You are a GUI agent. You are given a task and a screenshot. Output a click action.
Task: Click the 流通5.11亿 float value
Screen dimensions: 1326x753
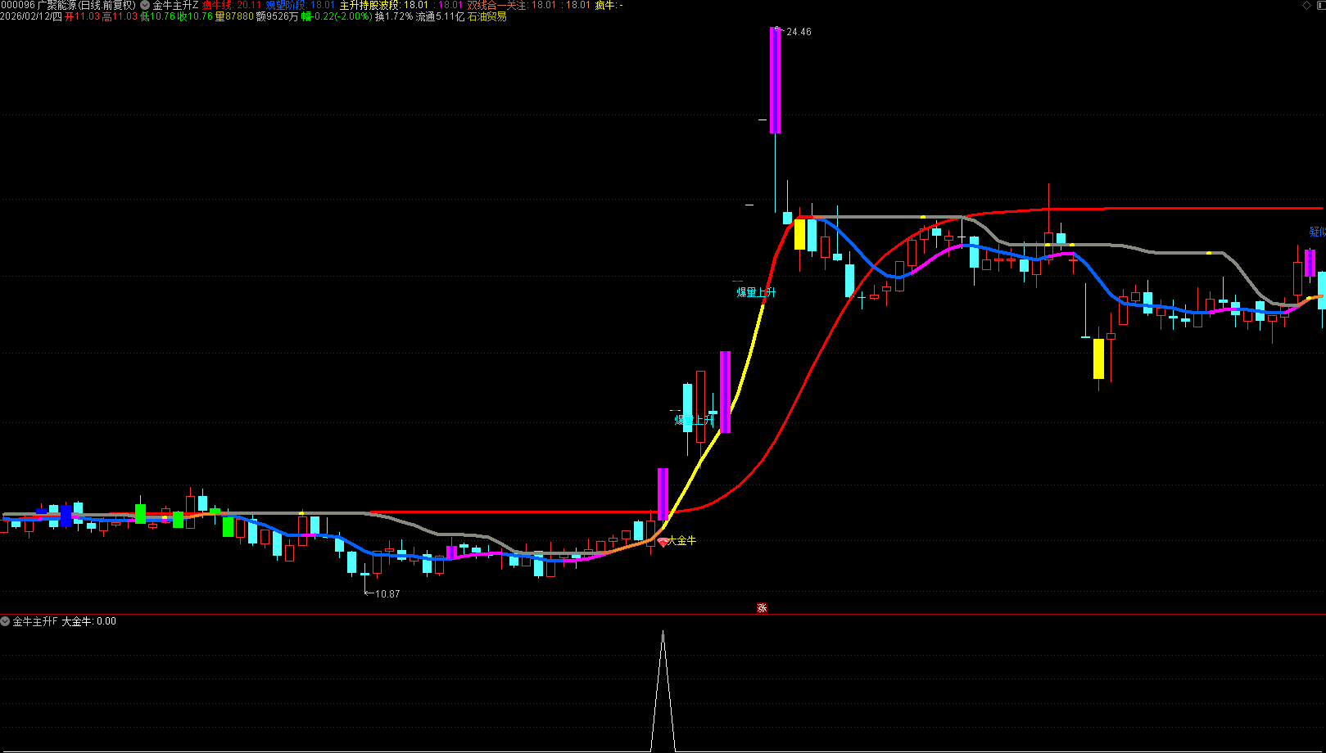[x=440, y=16]
